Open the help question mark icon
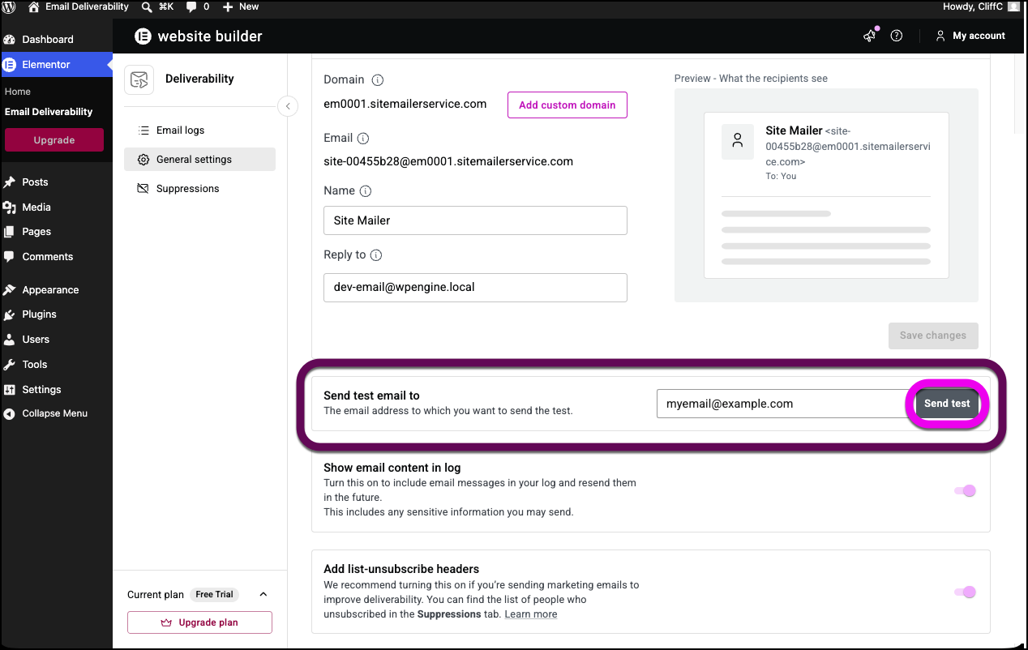This screenshot has width=1028, height=650. [x=897, y=36]
